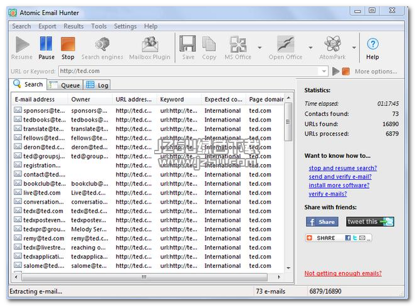Screen dimensions: 415x306
Task: Click the Atomic Email Hunter title bar icon
Action: coord(13,13)
